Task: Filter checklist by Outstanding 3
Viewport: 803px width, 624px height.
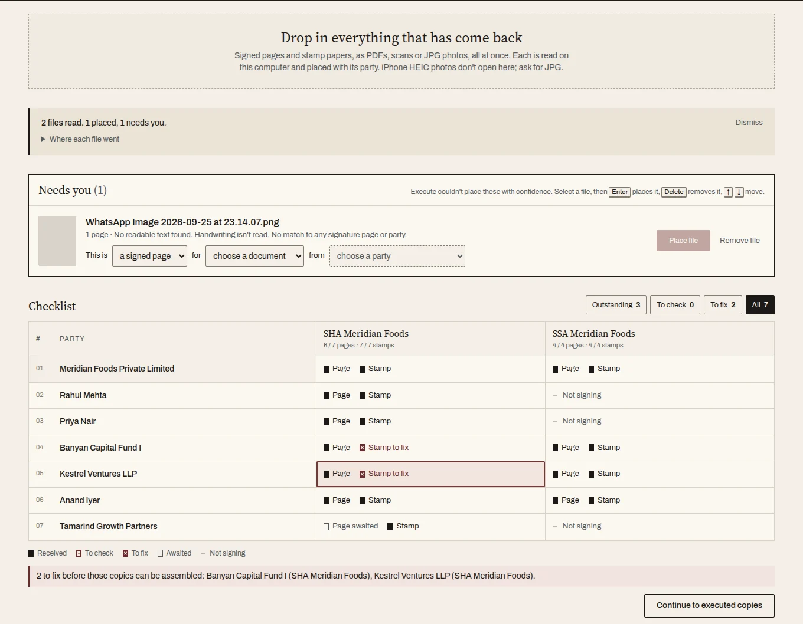Action: pyautogui.click(x=616, y=305)
